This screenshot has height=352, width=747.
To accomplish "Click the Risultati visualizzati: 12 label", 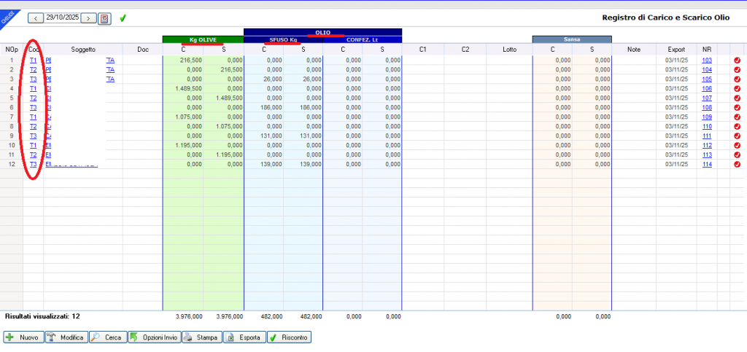I will [x=42, y=316].
